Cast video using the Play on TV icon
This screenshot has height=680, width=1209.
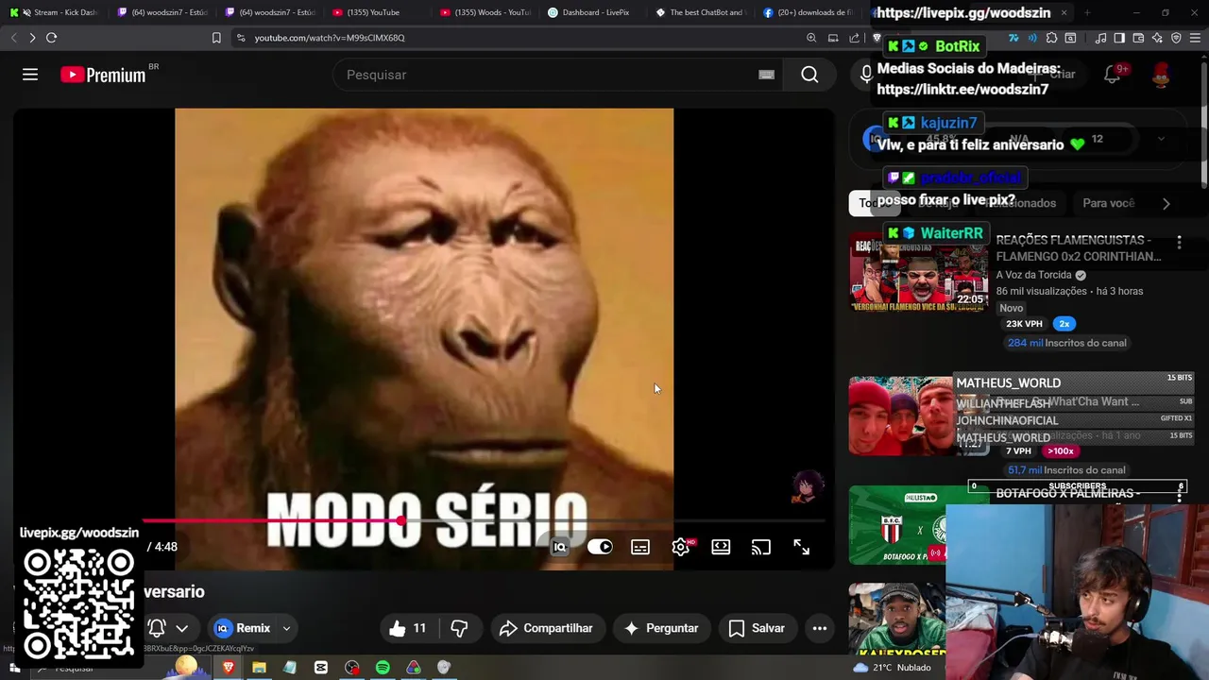coord(761,547)
